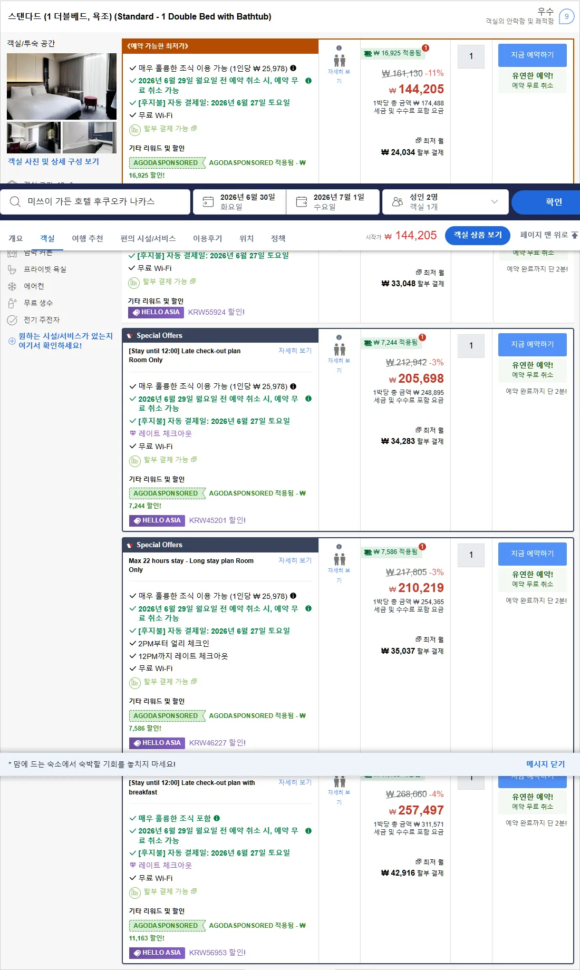The image size is (580, 970).
Task: Open 객실 사진 및 상세 구성 보기 link
Action: click(x=53, y=161)
